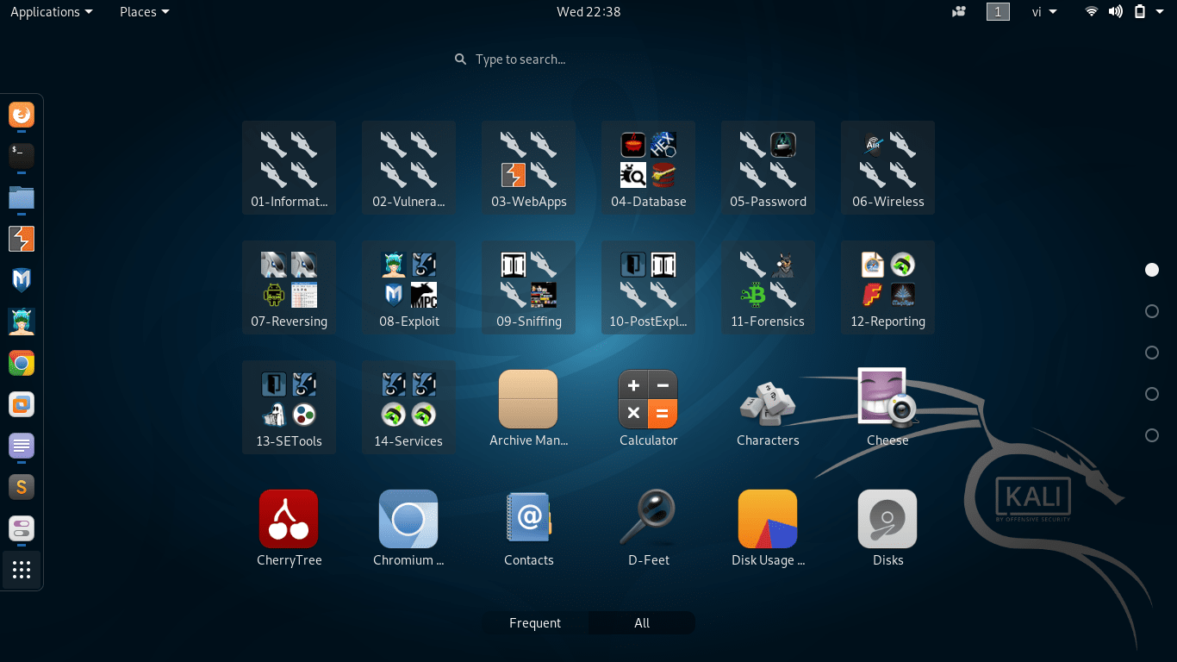Open Sublime Text from the dock
The image size is (1177, 662).
click(22, 487)
